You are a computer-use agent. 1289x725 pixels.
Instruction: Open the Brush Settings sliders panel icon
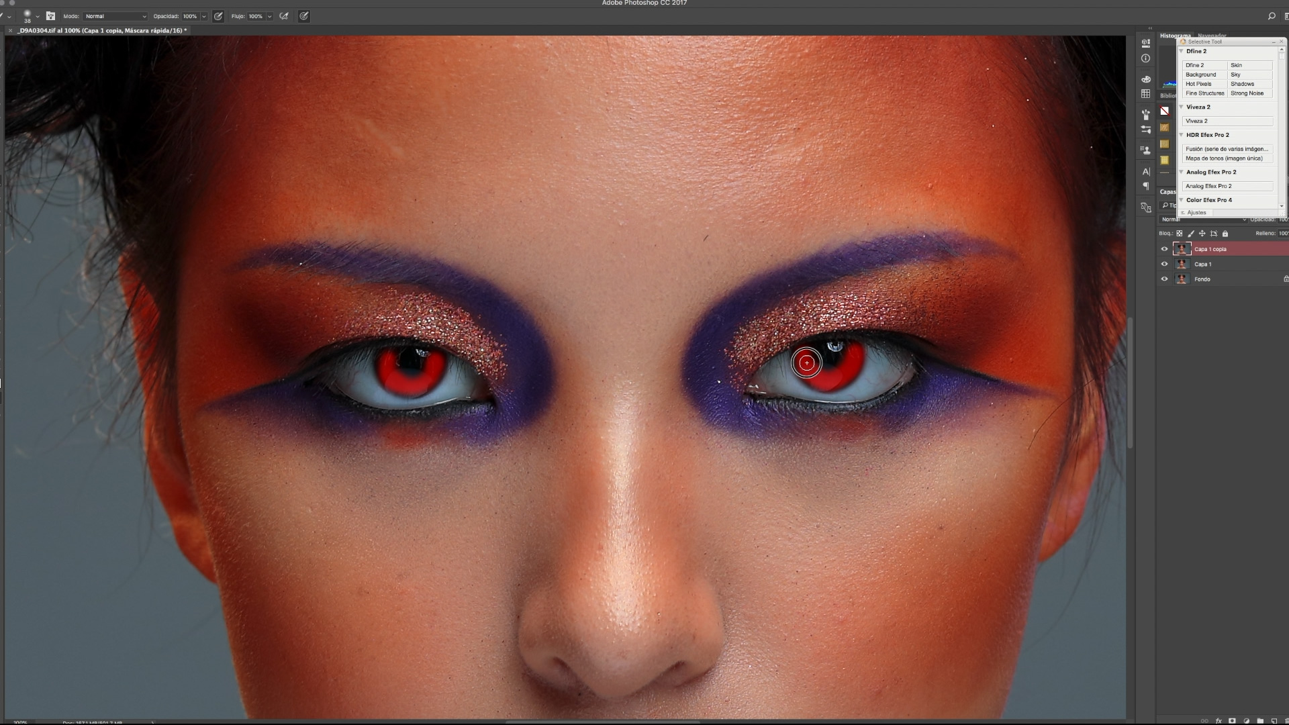click(1146, 130)
